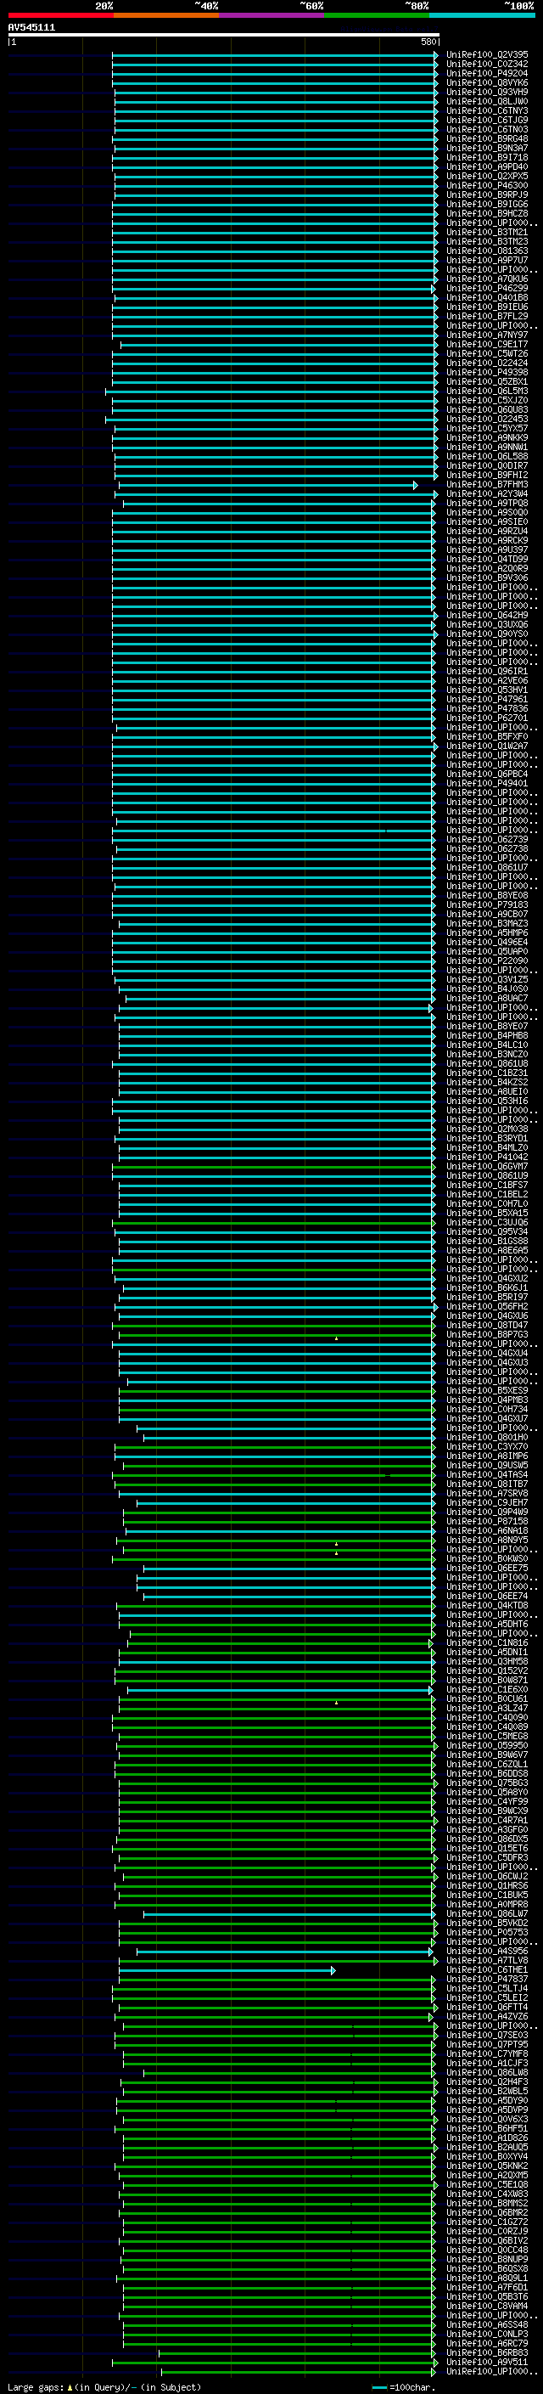543x2394 pixels.
Task: Go to hit UniRef100_B1GS88
Action: point(487,1241)
